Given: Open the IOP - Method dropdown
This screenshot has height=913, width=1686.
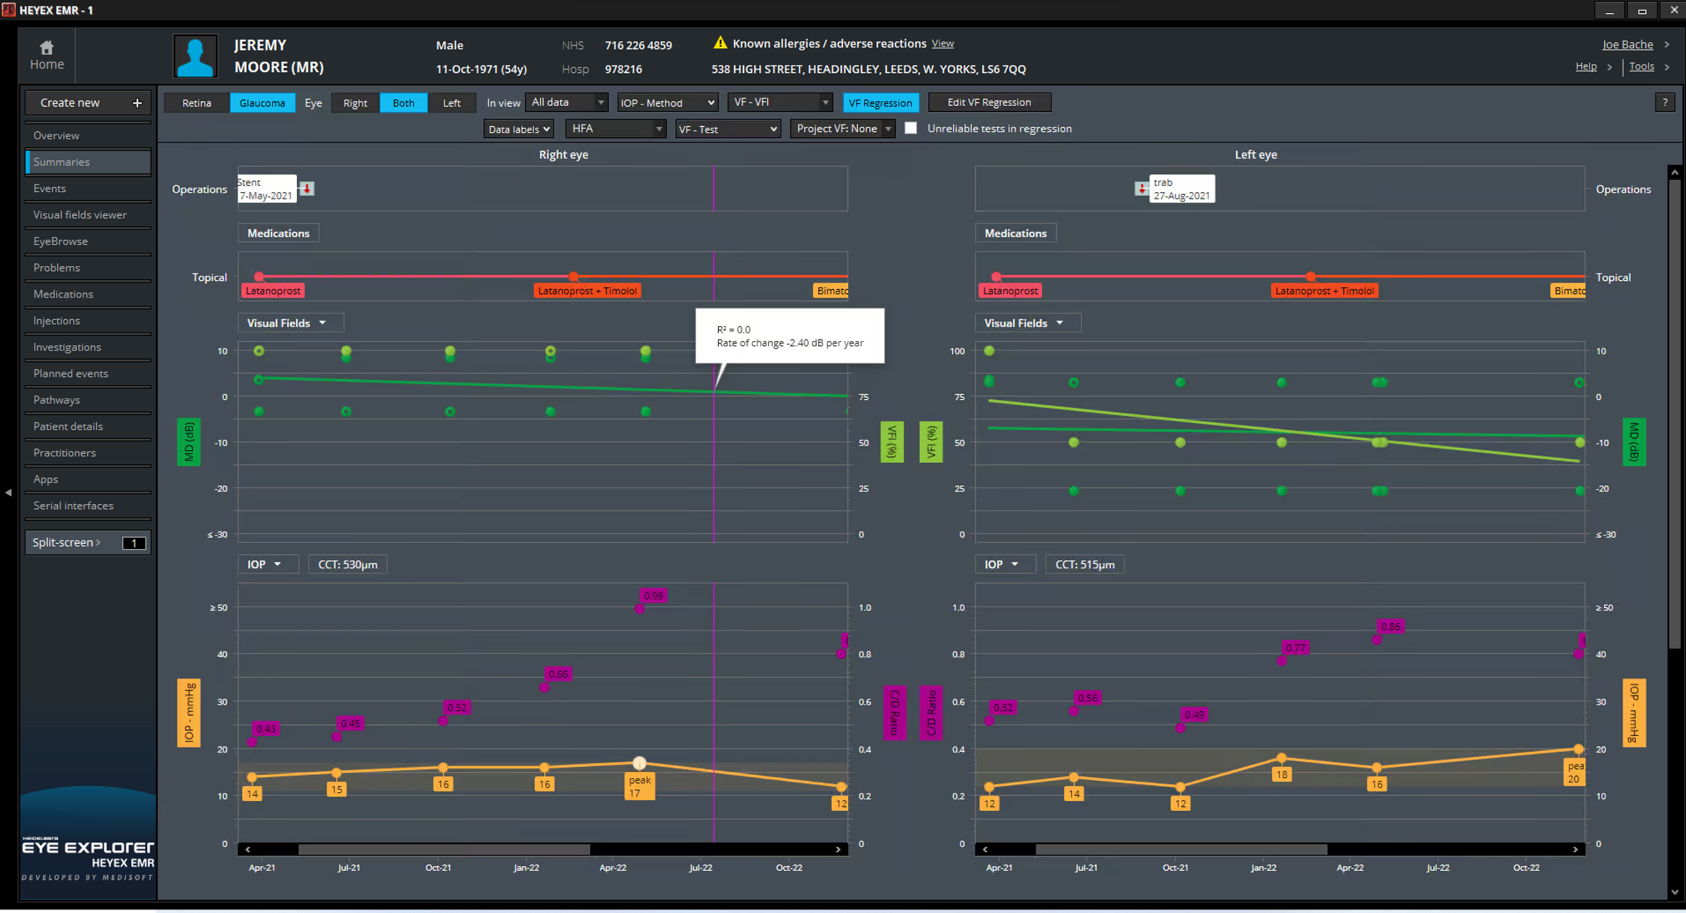Looking at the screenshot, I should coord(667,103).
